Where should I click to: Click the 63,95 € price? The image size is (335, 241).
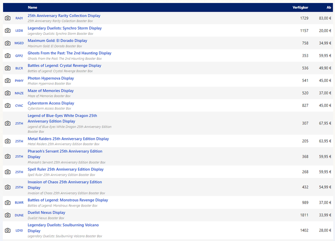point(325,141)
